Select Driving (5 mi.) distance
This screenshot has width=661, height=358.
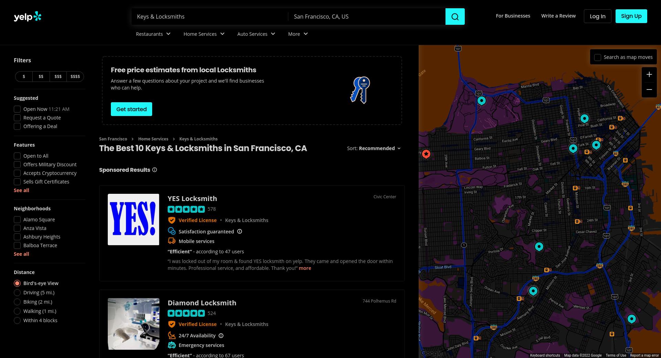click(17, 293)
